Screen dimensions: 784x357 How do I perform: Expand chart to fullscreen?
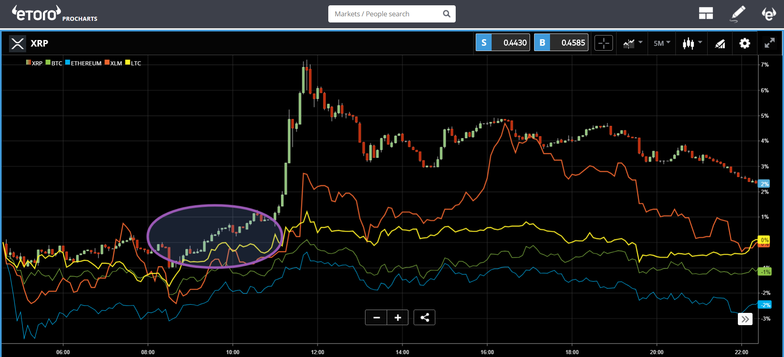point(769,43)
